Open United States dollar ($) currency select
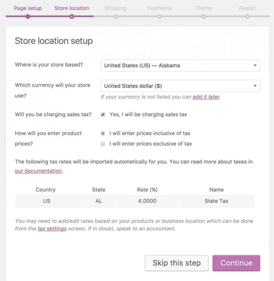The image size is (274, 281). point(180,86)
